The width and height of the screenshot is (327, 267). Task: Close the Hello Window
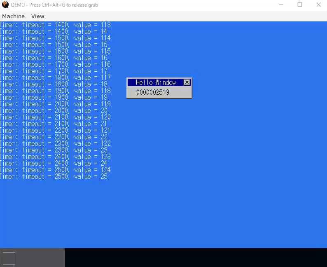[x=187, y=82]
